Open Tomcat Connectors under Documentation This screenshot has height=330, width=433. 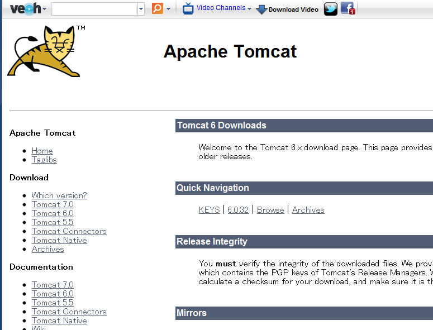pos(69,312)
